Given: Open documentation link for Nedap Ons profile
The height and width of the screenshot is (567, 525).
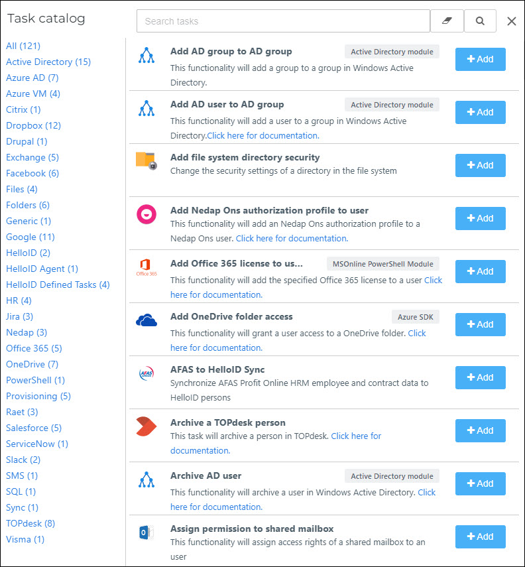Looking at the screenshot, I should click(292, 238).
